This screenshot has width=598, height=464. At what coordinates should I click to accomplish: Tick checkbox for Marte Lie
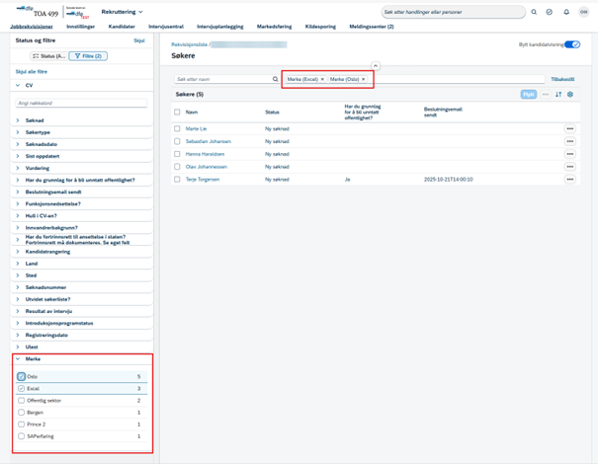(x=177, y=128)
